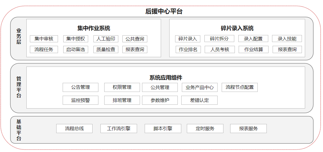Click the 启动盲选 module

click(76, 49)
